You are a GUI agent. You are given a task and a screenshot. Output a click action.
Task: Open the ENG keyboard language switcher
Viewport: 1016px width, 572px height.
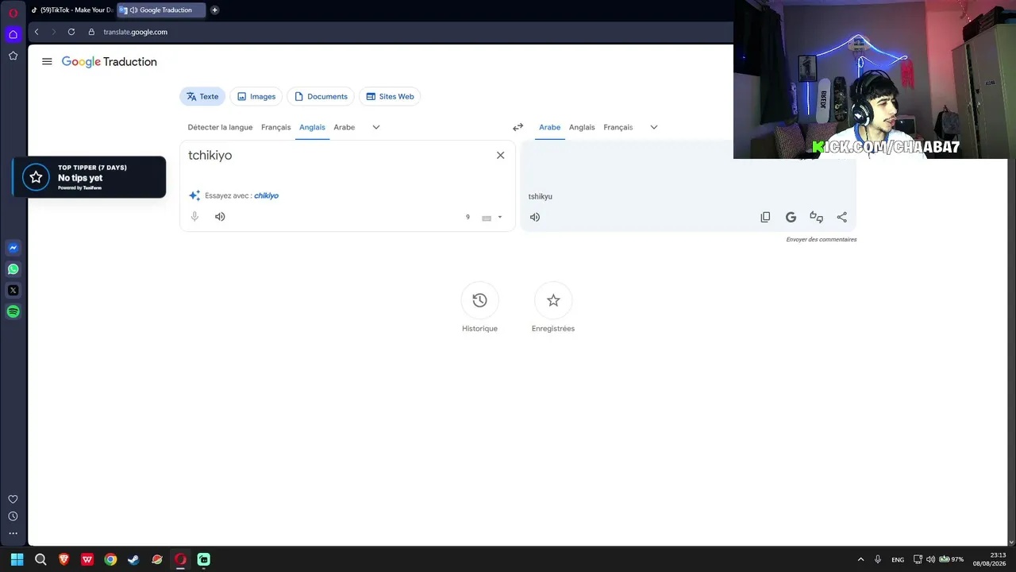pyautogui.click(x=898, y=559)
